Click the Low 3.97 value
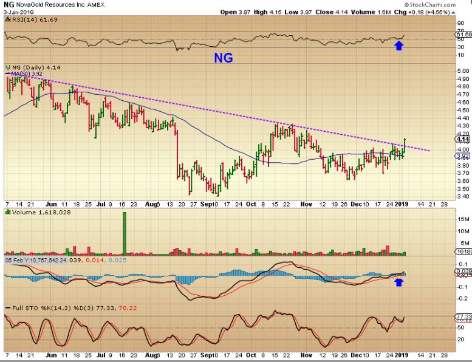 (x=298, y=12)
